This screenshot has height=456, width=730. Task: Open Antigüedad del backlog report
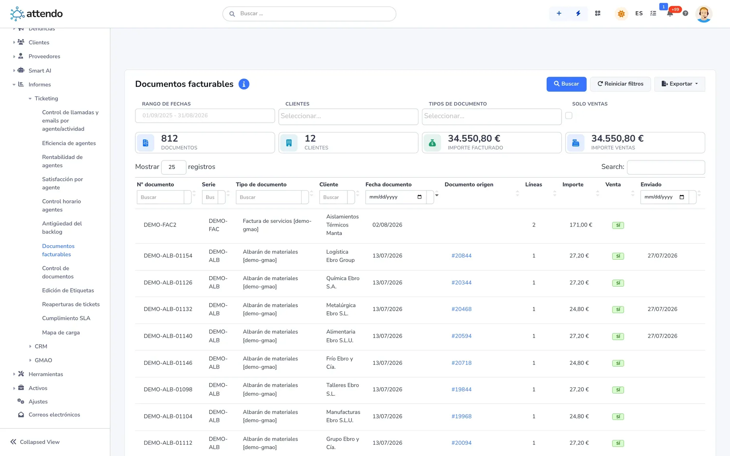[x=62, y=228]
